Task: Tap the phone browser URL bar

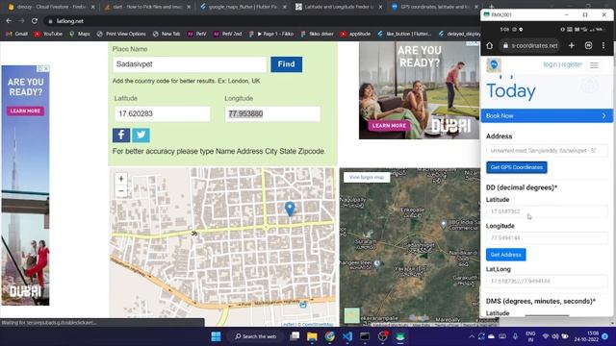Action: [530, 45]
